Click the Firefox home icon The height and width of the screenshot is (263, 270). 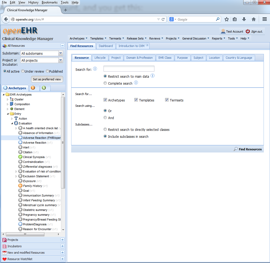[x=254, y=19]
